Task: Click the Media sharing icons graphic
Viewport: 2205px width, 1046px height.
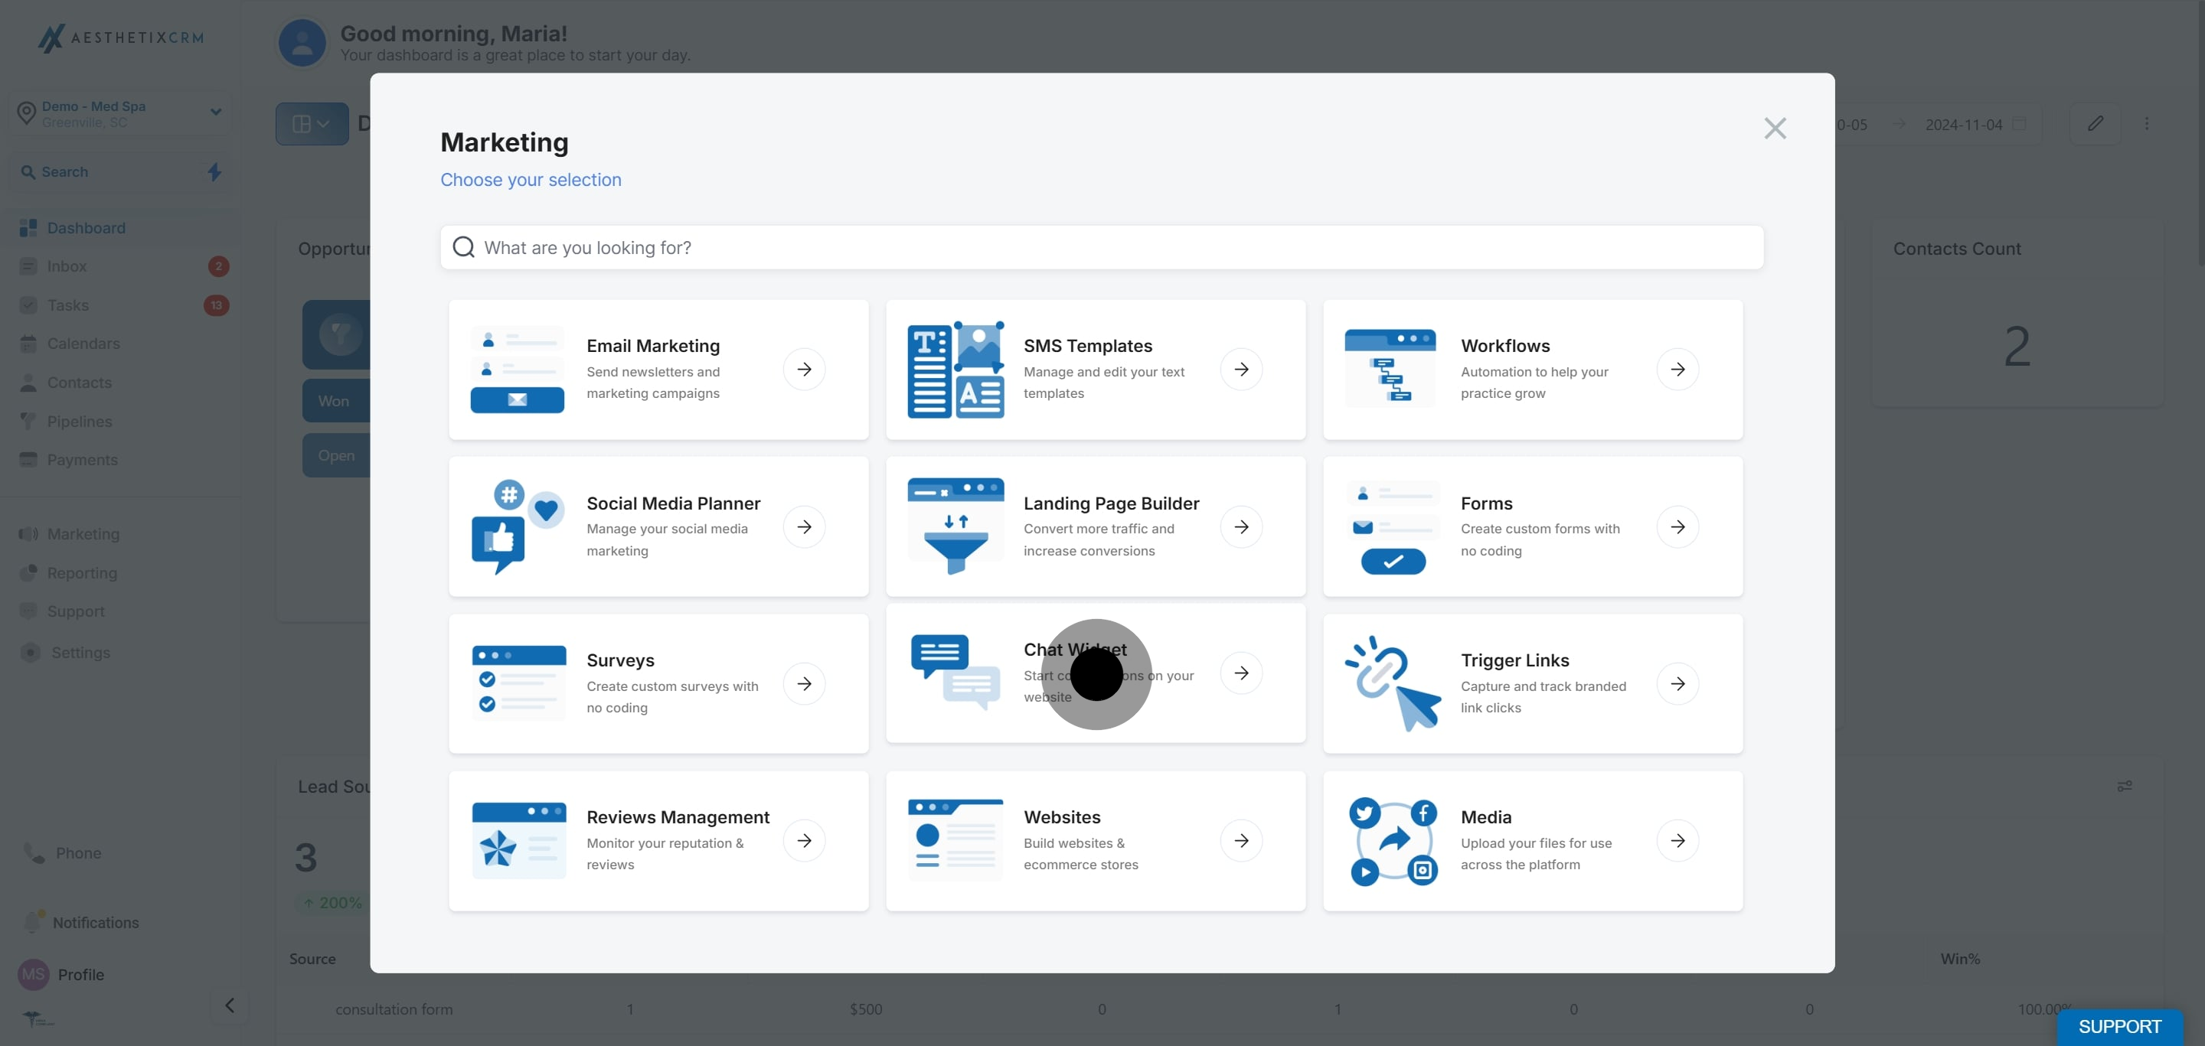Action: click(1392, 841)
